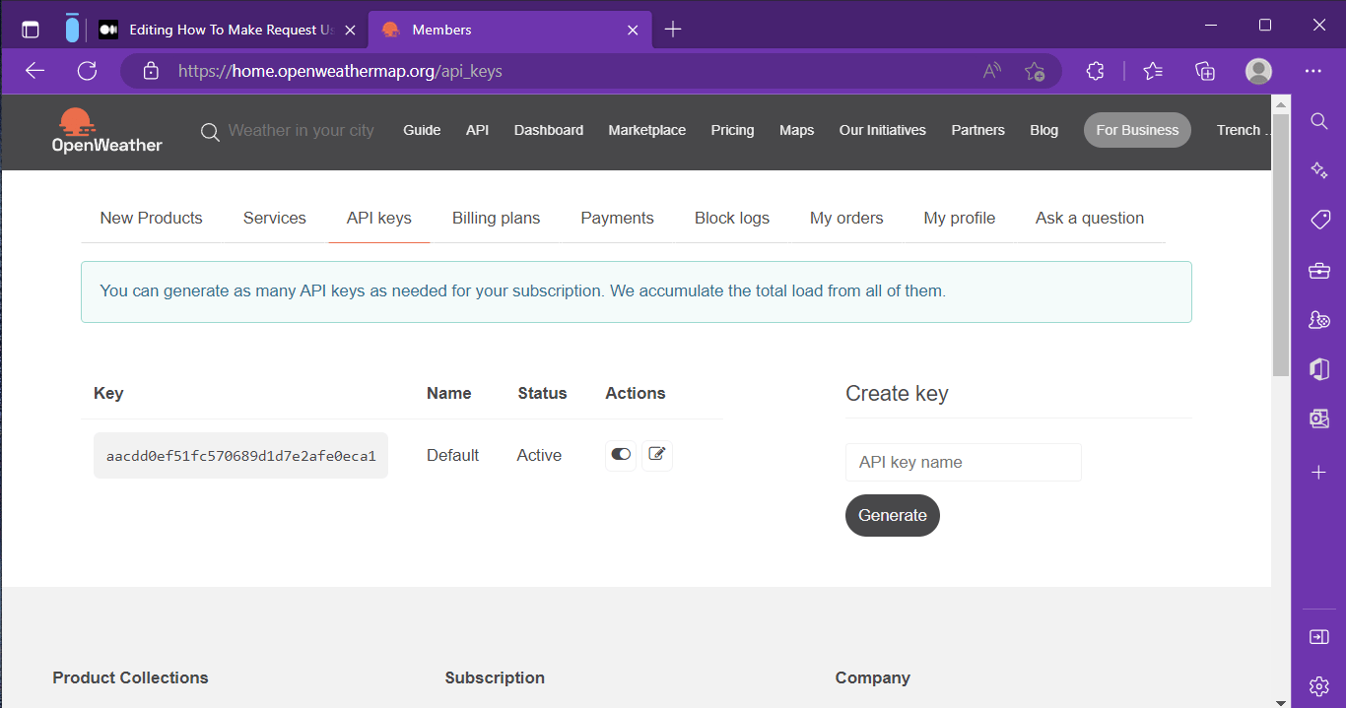Open Outlook from the Edge sidebar
Viewport: 1346px width, 708px height.
click(1318, 418)
